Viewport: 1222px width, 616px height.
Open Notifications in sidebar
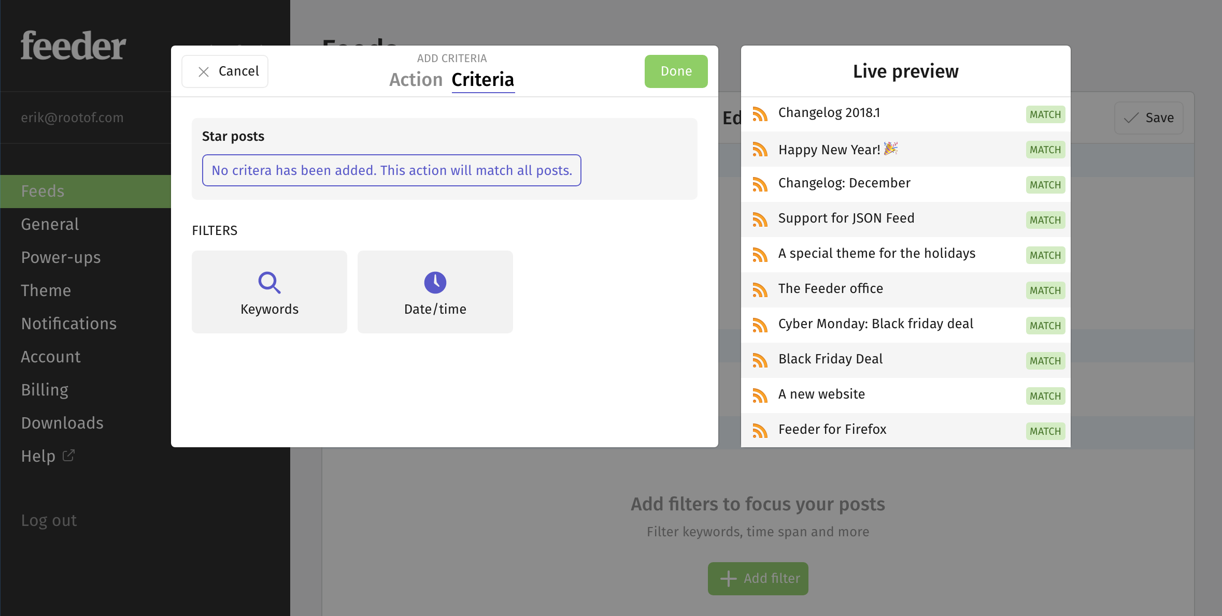pyautogui.click(x=69, y=324)
